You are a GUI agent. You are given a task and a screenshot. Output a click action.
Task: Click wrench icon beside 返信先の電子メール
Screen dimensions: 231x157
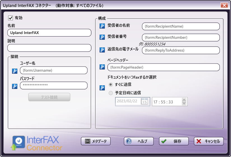[x=102, y=50]
